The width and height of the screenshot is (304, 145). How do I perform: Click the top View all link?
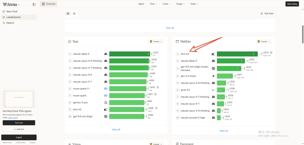(x=170, y=28)
